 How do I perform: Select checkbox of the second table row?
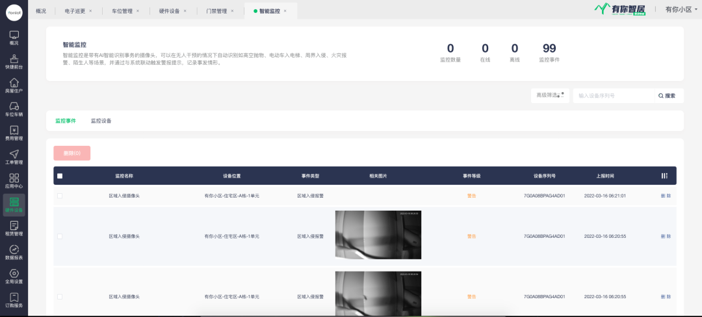pyautogui.click(x=60, y=237)
